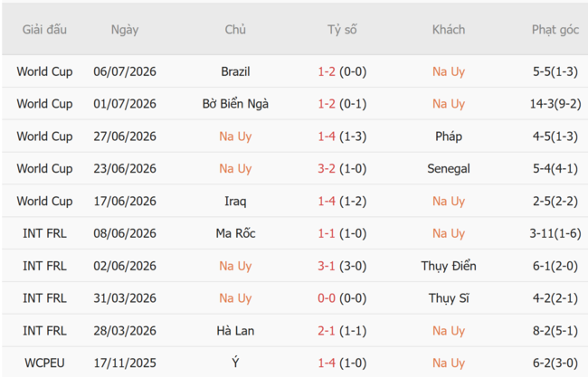Open the Brazil home team link
Image resolution: width=588 pixels, height=377 pixels.
[235, 71]
